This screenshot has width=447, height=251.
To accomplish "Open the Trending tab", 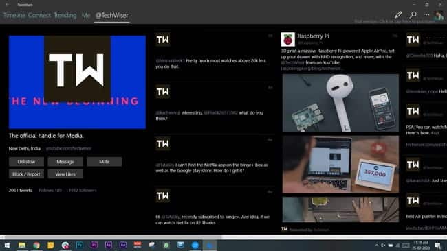I will [x=65, y=15].
